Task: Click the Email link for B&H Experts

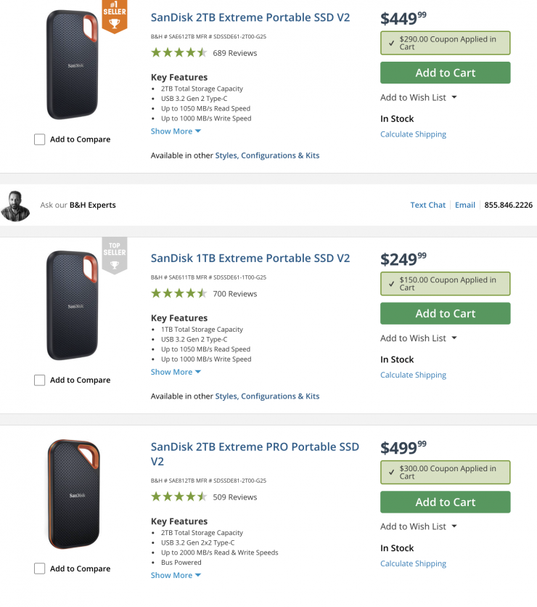Action: point(465,205)
